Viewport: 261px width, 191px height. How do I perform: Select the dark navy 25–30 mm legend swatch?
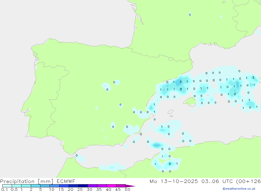click(83, 186)
